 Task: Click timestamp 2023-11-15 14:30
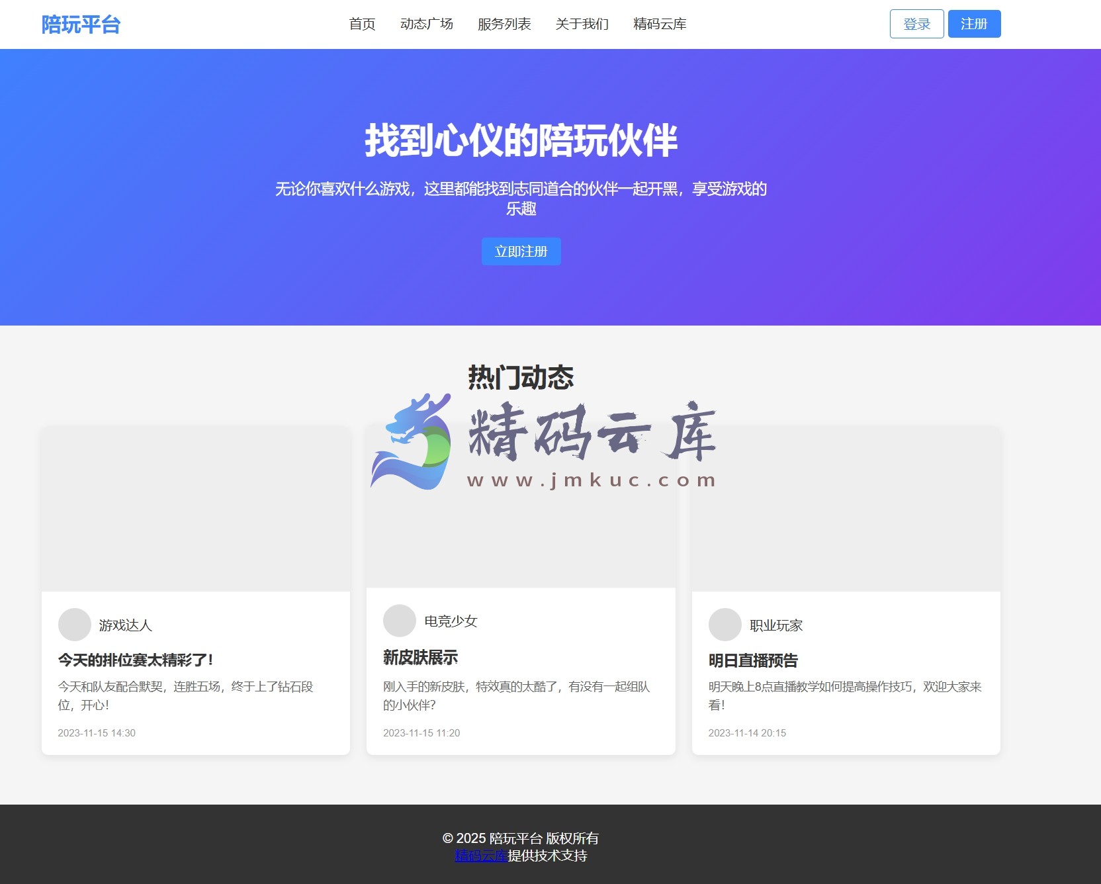(x=97, y=733)
